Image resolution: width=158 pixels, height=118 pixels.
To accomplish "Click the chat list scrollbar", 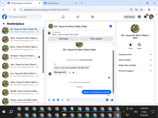I will click(43, 51).
